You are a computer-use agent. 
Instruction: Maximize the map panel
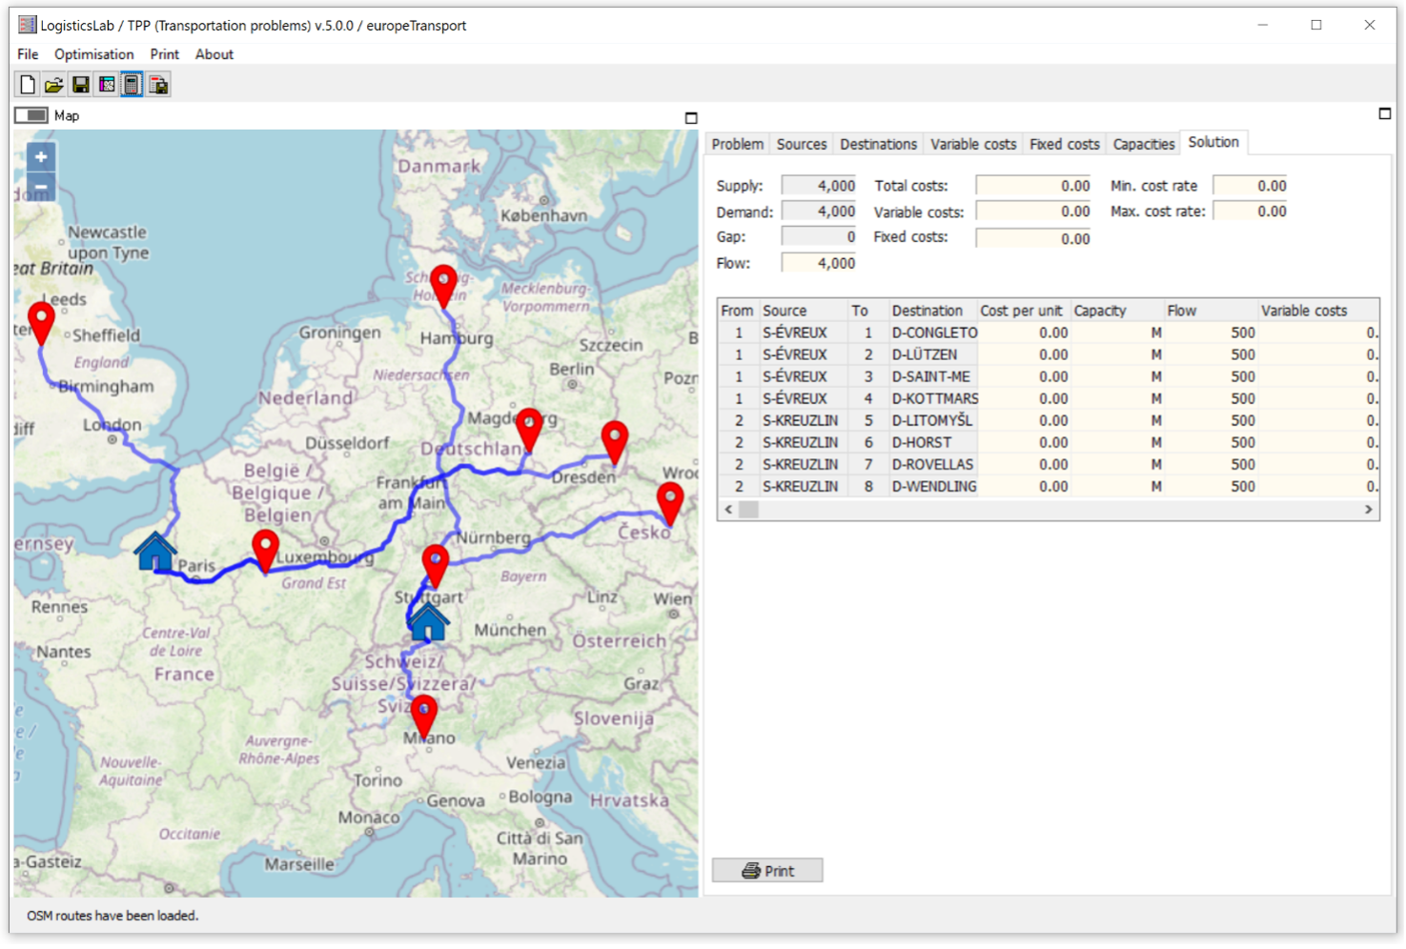pos(691,118)
